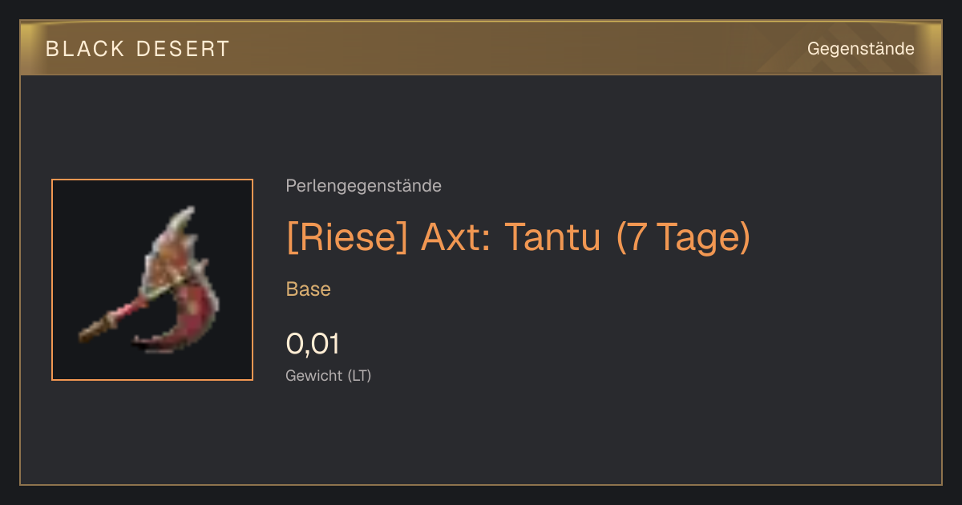Click the word "Tantu" in the item name
962x505 pixels.
[x=552, y=237]
